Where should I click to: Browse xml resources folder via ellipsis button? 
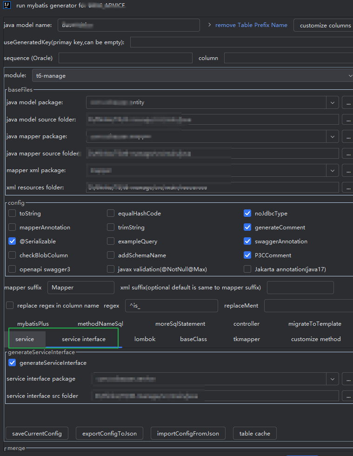[x=348, y=187]
